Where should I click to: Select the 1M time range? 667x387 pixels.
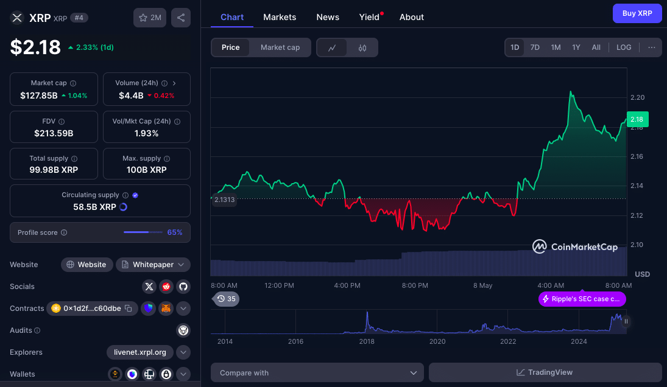point(556,47)
